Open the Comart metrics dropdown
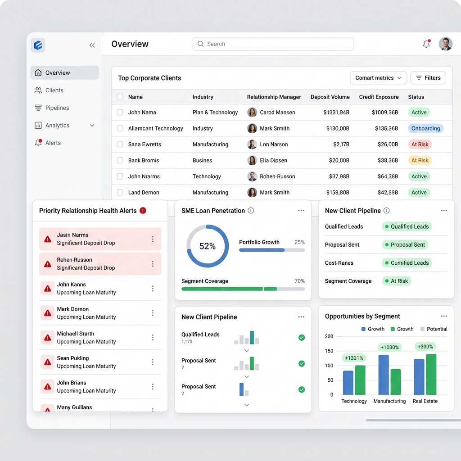 pos(378,78)
